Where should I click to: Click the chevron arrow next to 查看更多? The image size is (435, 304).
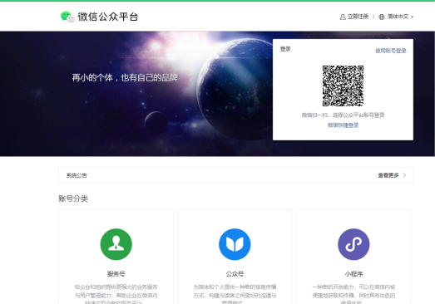[404, 175]
